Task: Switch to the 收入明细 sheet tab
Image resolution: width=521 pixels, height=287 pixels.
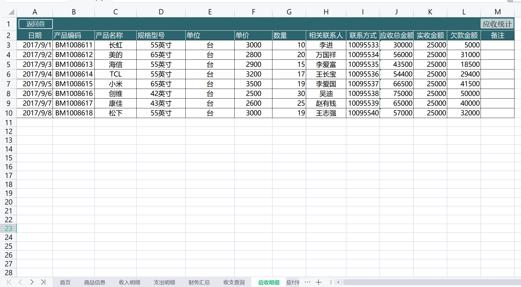Action: 129,283
